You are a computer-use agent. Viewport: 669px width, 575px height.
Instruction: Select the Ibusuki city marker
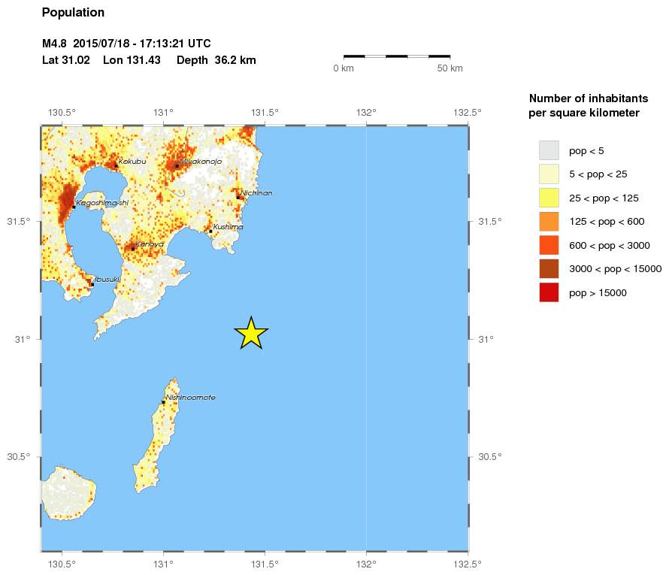(x=92, y=285)
